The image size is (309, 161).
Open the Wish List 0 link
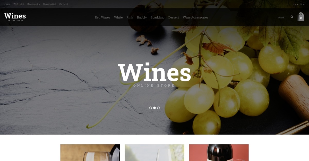pos(19,4)
